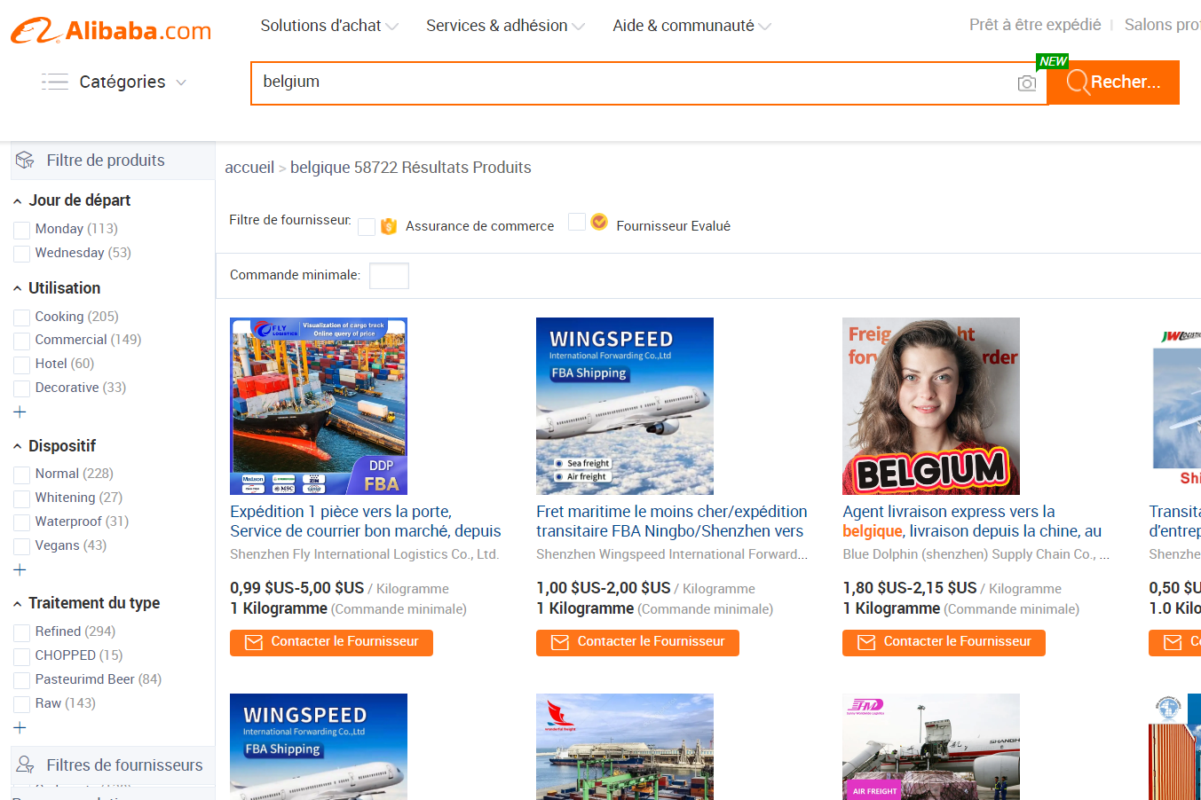This screenshot has width=1201, height=800.
Task: Click the Filtres de fournisseurs person icon
Action: coord(25,765)
